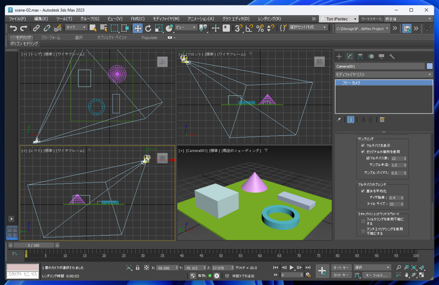439x285 pixels.
Task: Click the Camera001 object color swatch
Action: coord(430,66)
